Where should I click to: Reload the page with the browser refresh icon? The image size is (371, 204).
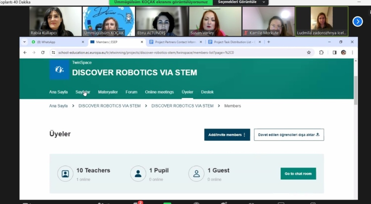pyautogui.click(x=43, y=53)
